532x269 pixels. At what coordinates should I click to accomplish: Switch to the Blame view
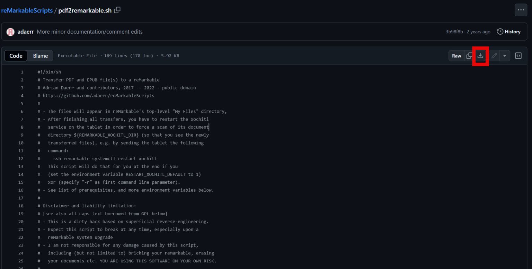tap(40, 55)
